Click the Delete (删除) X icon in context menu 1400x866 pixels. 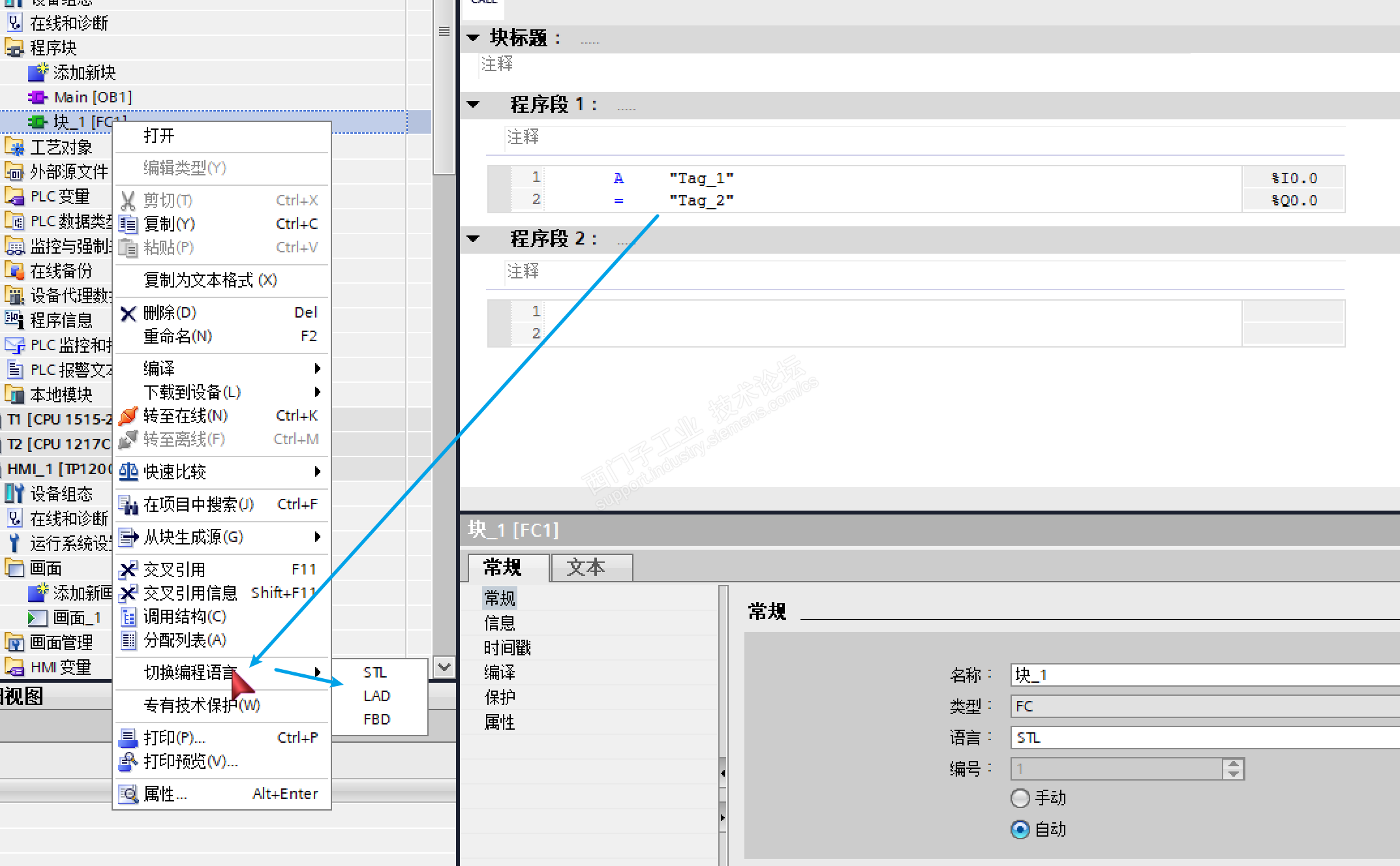click(129, 314)
